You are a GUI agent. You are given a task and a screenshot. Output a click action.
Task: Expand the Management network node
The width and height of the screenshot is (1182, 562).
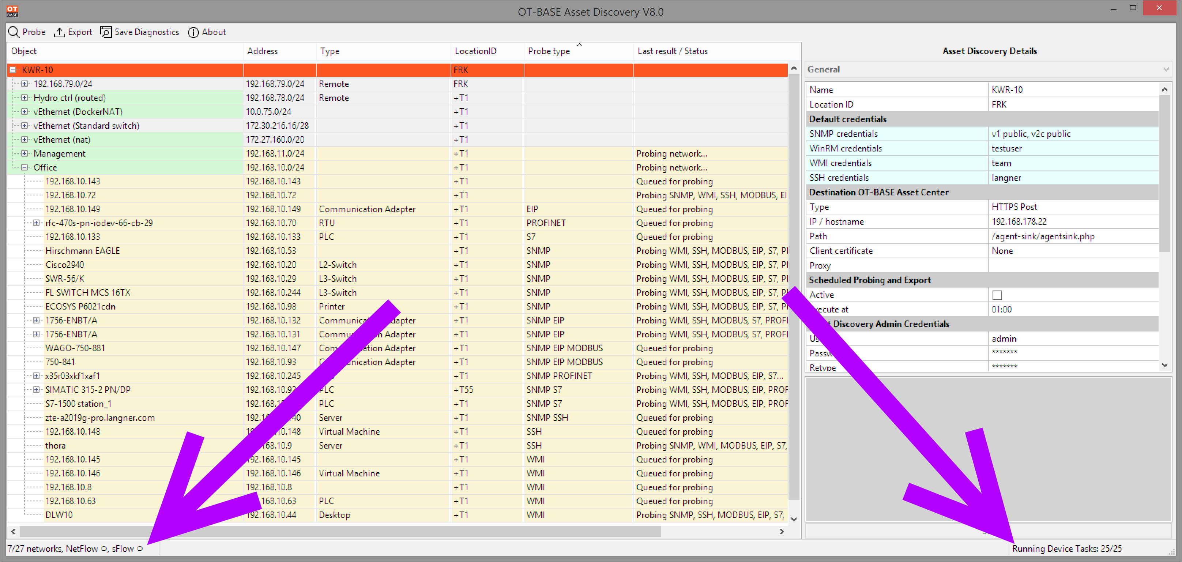coord(25,153)
